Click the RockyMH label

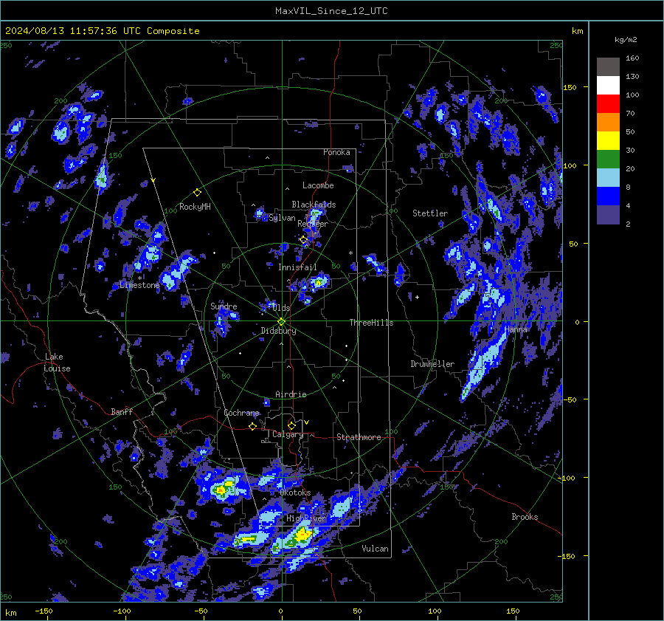(x=195, y=207)
